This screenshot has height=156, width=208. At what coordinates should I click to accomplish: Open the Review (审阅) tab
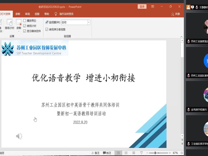tap(27, 14)
